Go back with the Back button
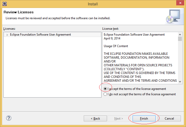The image size is (186, 127). click(95, 118)
